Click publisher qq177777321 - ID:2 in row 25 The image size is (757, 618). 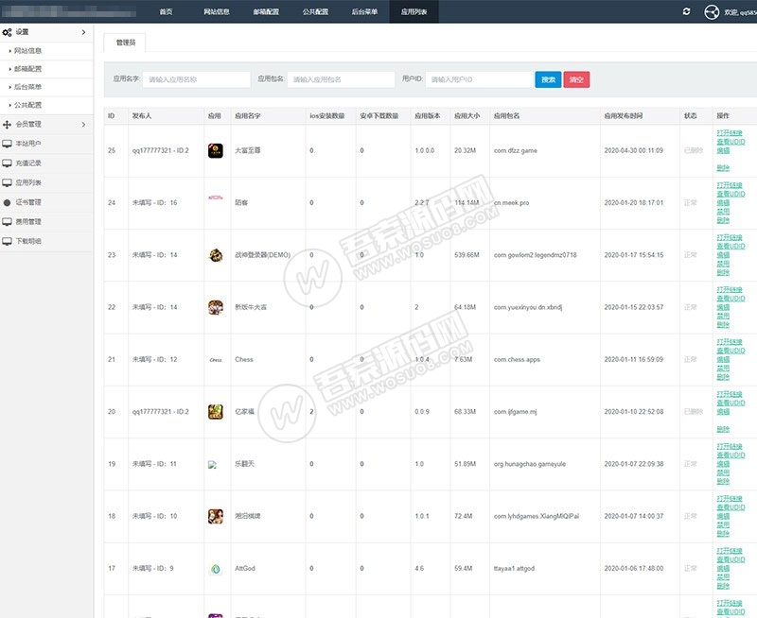[x=160, y=150]
